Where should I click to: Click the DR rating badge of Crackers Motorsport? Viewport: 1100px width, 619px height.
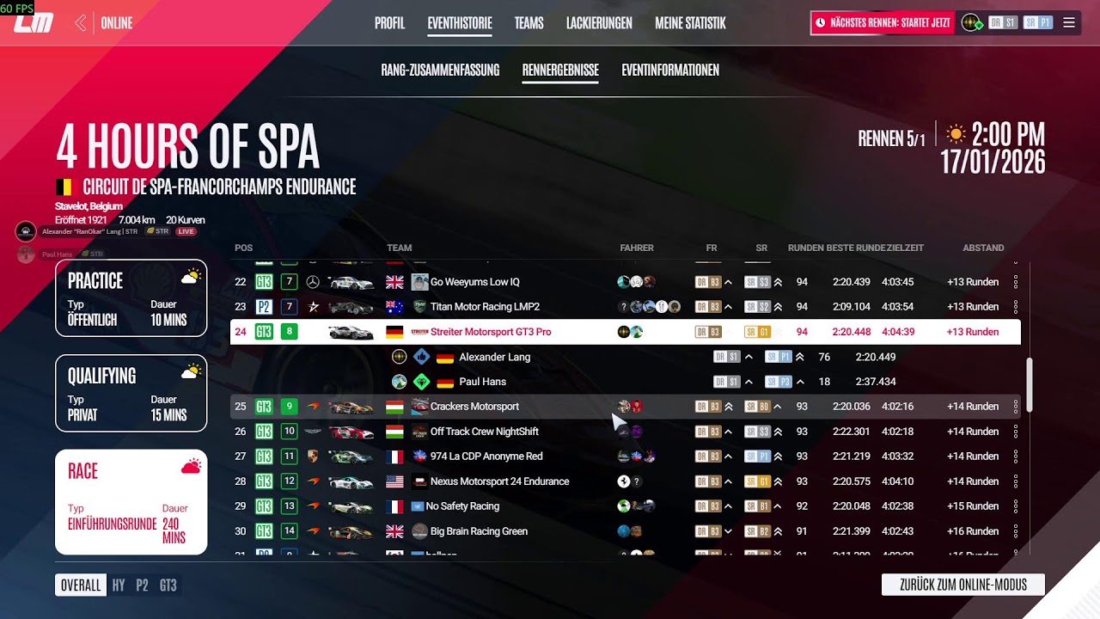[708, 407]
